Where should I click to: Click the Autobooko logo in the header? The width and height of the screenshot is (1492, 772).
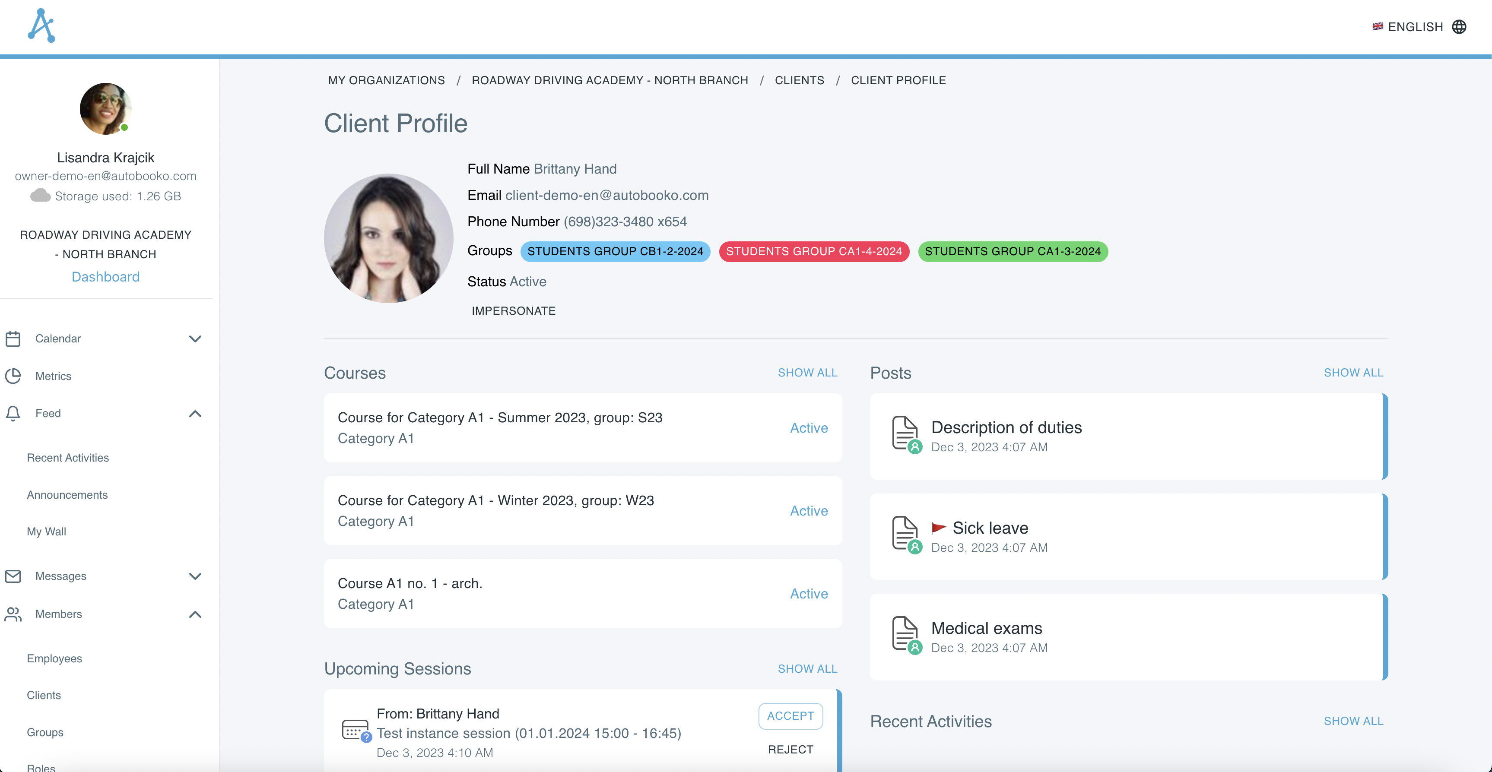pos(41,25)
